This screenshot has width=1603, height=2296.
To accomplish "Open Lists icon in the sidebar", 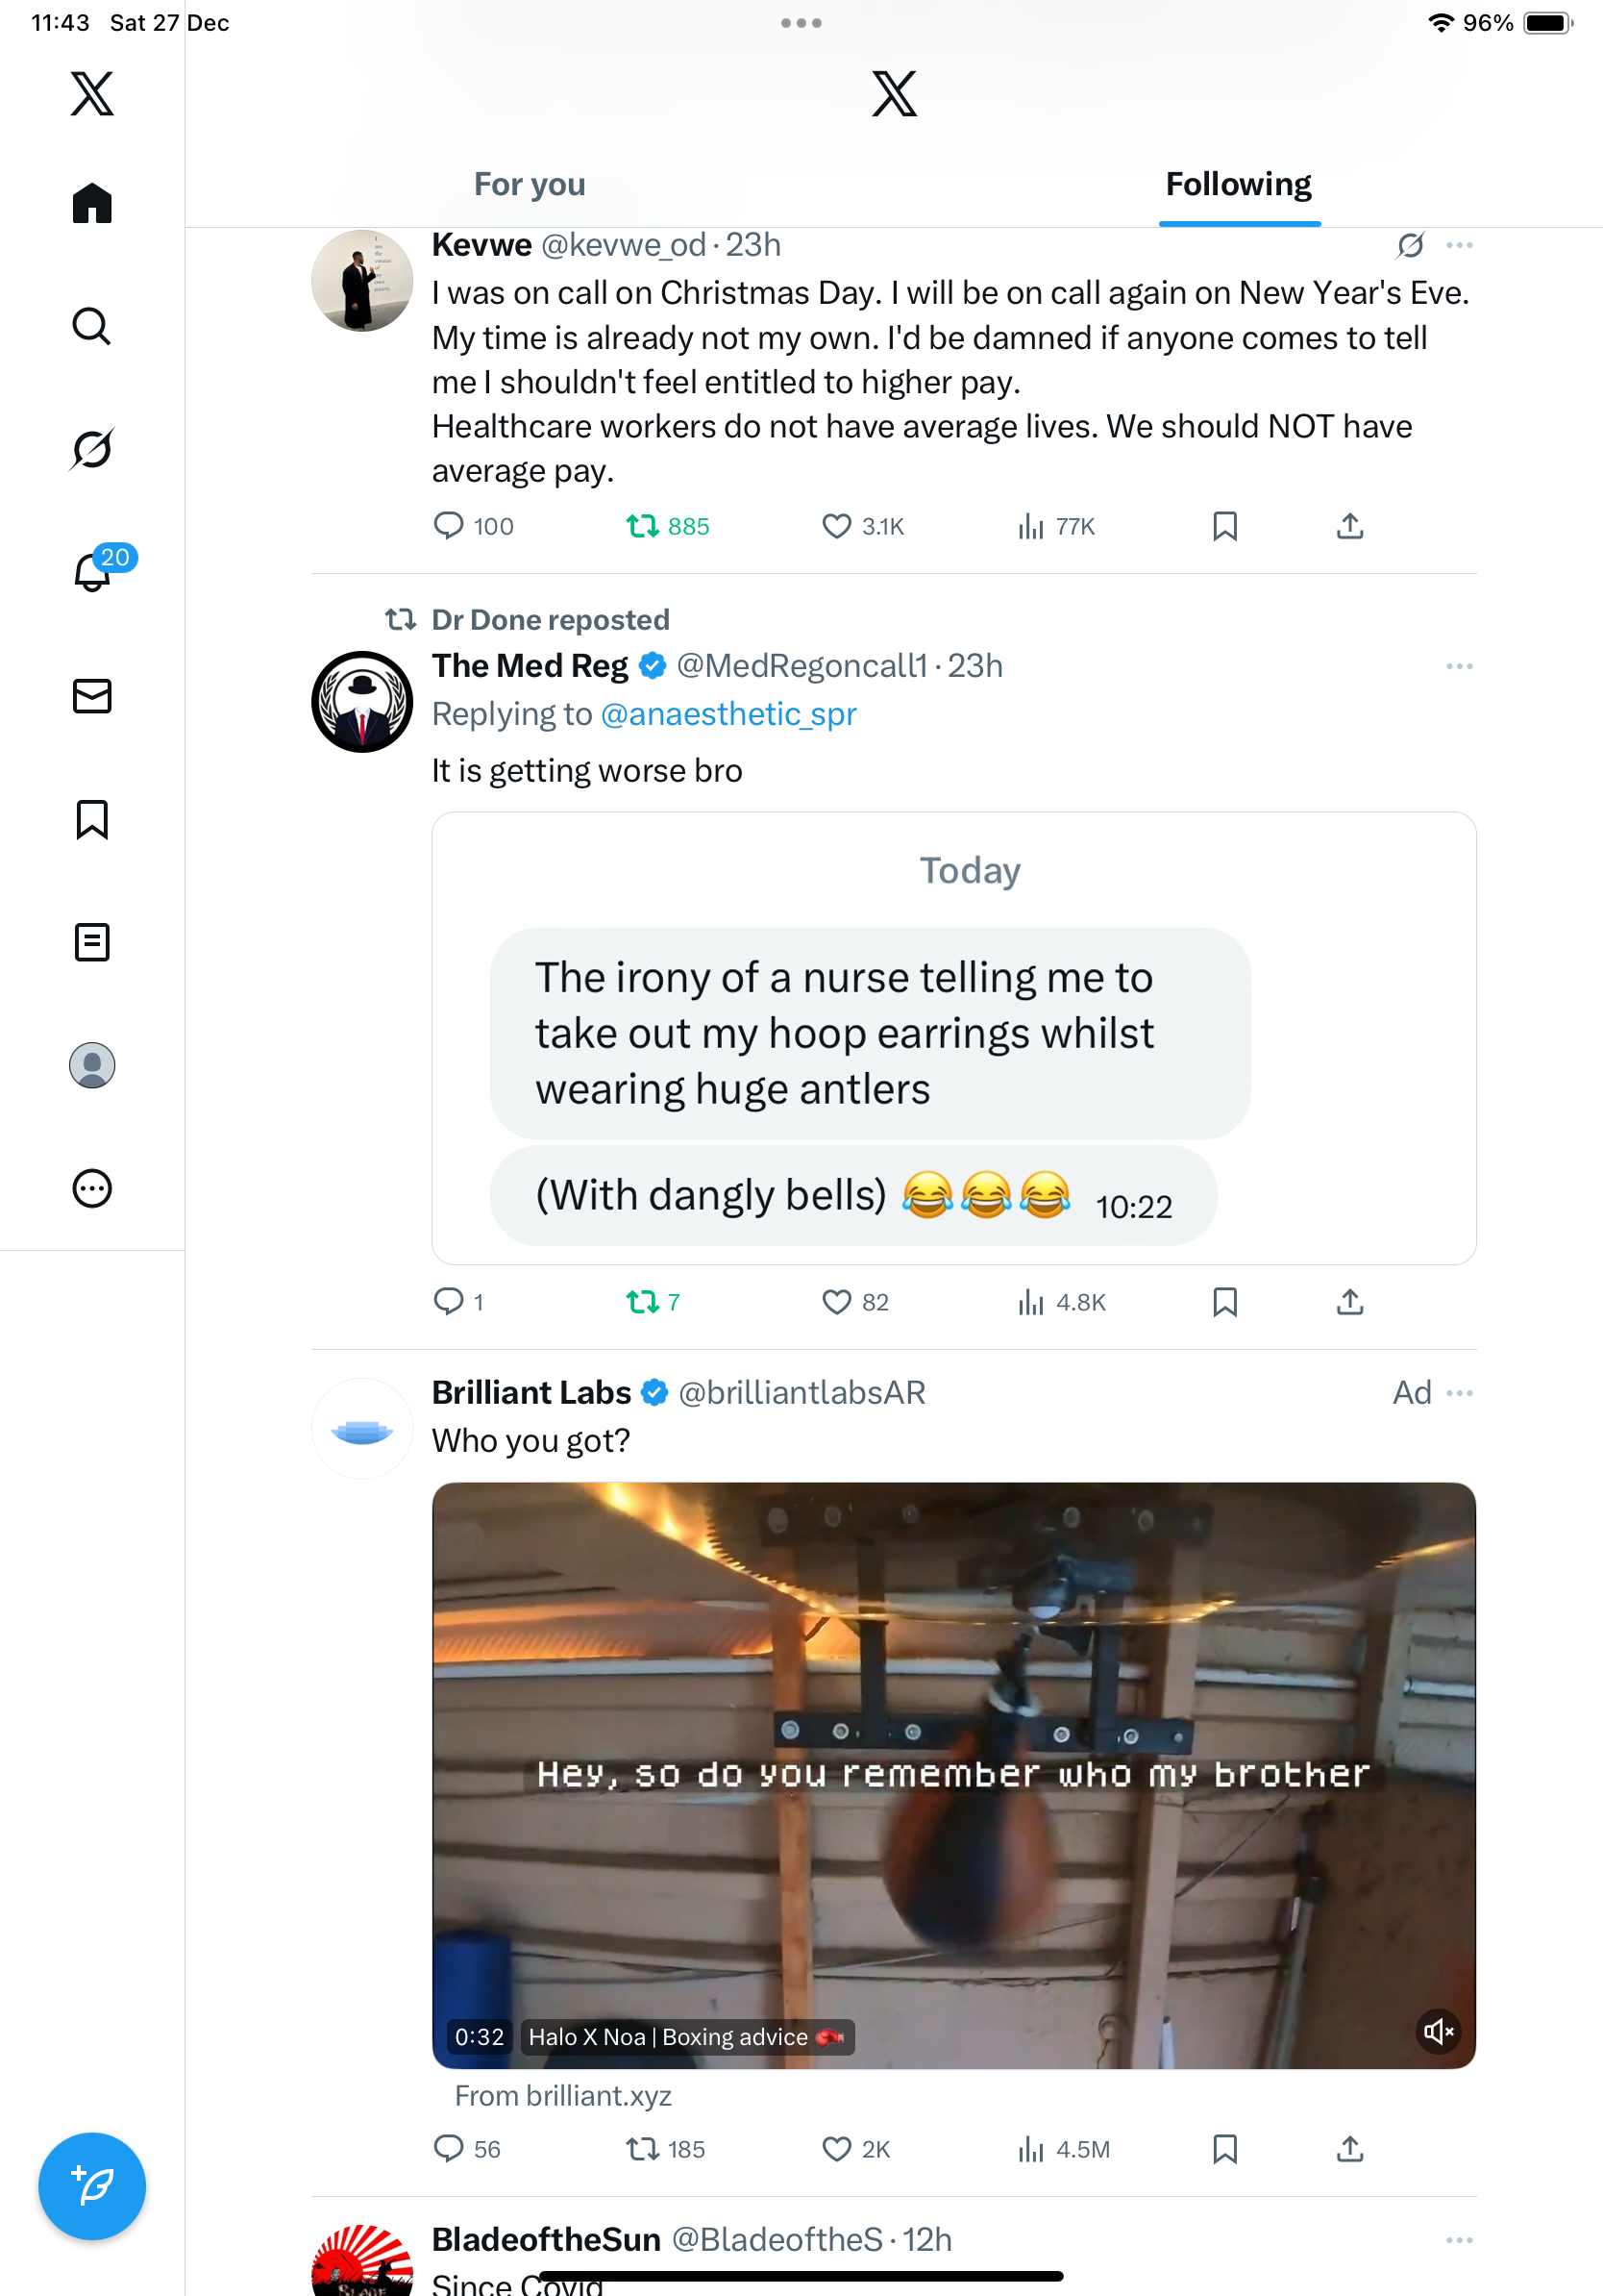I will pos(92,942).
